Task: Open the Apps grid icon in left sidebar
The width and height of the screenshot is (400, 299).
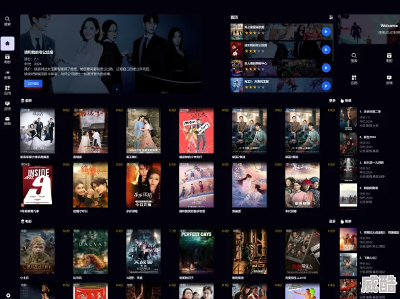Action: [x=7, y=90]
